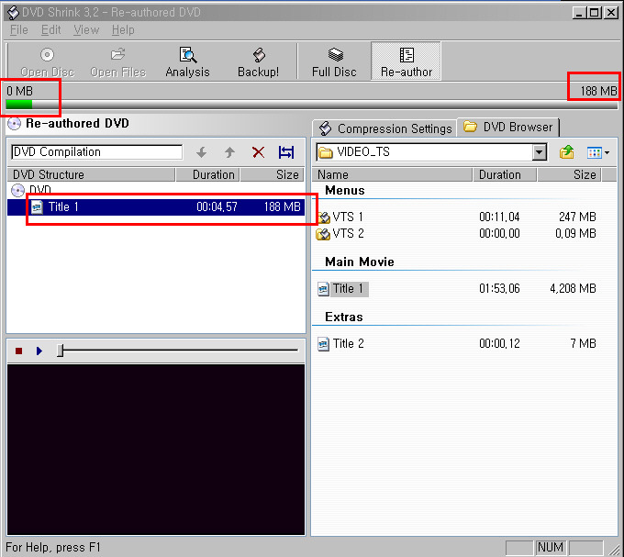Viewport: 624px width, 557px height.
Task: Open the Analysis tool in toolbar
Action: click(187, 62)
